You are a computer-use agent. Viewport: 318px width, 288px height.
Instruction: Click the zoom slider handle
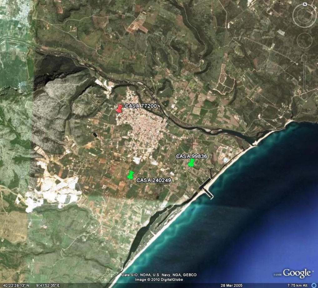coord(304,77)
